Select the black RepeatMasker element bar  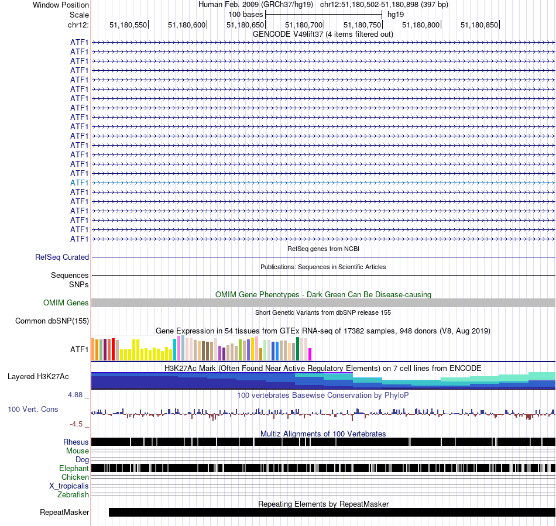332,512
